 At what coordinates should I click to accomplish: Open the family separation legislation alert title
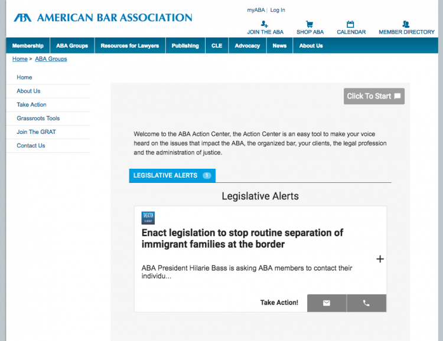tap(242, 238)
